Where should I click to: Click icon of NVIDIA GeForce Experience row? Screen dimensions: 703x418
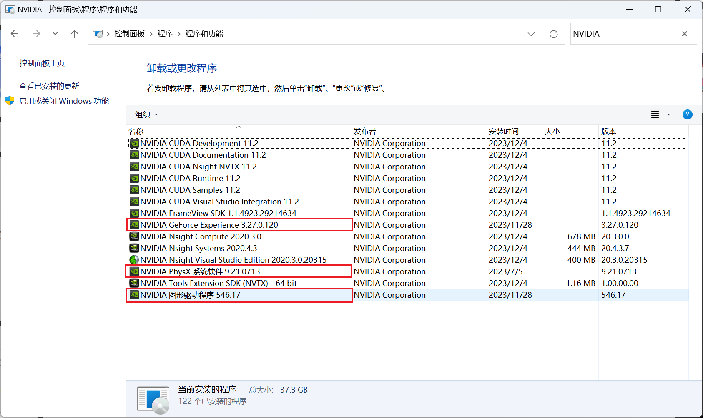click(x=134, y=225)
